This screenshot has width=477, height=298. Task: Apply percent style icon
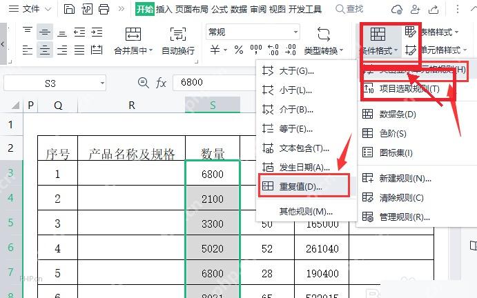pos(239,50)
